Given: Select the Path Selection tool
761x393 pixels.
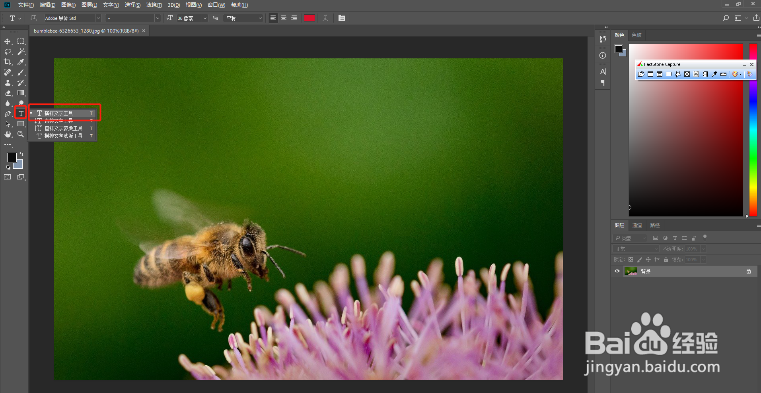Looking at the screenshot, I should click(x=8, y=124).
